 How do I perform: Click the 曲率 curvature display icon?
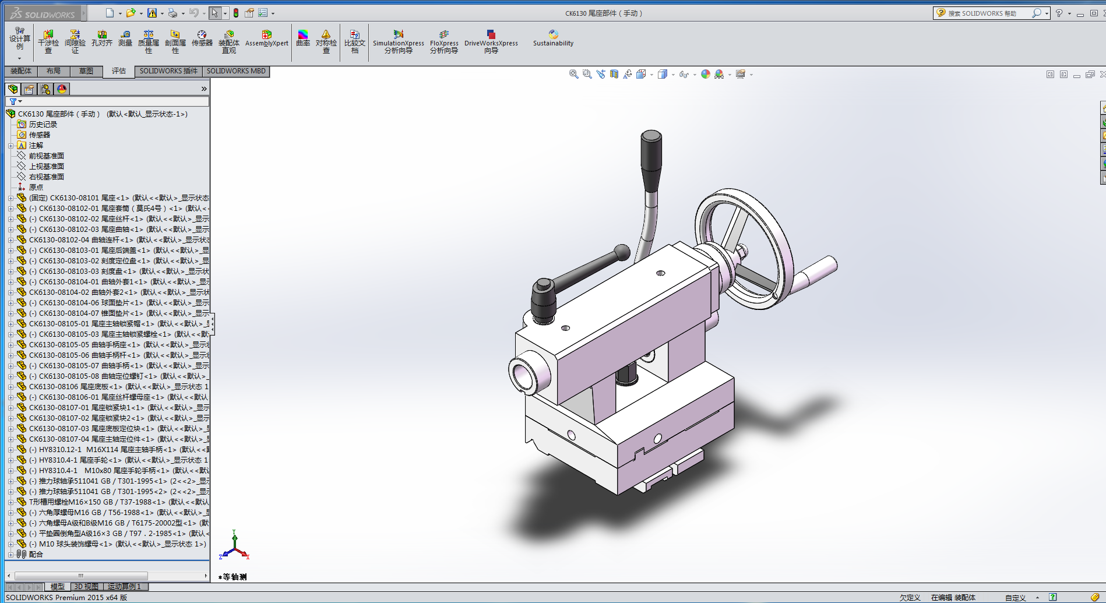pos(303,38)
